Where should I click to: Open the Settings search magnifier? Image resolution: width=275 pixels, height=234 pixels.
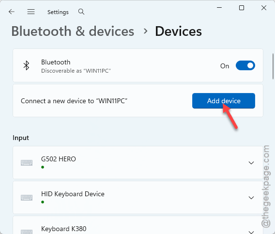click(x=81, y=12)
